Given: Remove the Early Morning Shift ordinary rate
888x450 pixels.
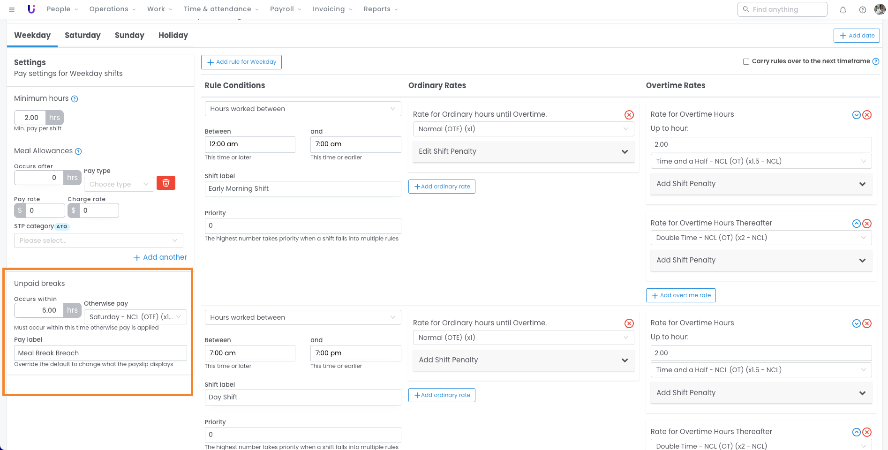Looking at the screenshot, I should coord(629,115).
